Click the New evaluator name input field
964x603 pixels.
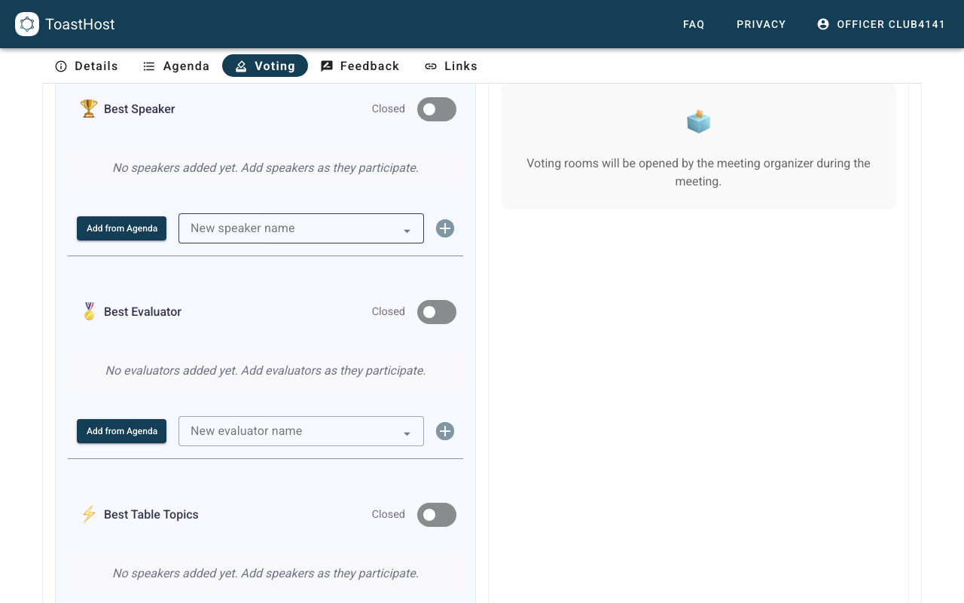pyautogui.click(x=286, y=430)
